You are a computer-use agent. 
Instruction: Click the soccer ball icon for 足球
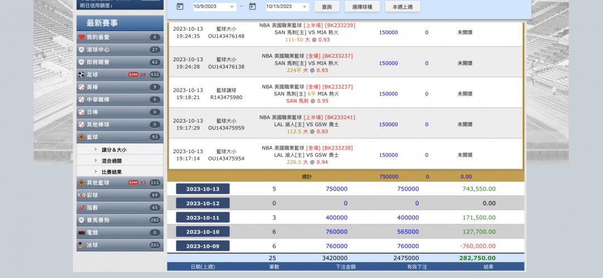coord(81,75)
